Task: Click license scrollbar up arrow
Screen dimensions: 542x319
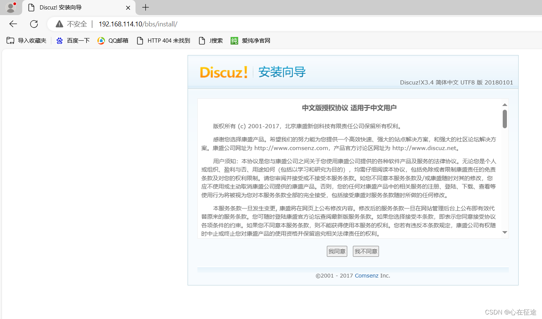Action: pos(505,105)
